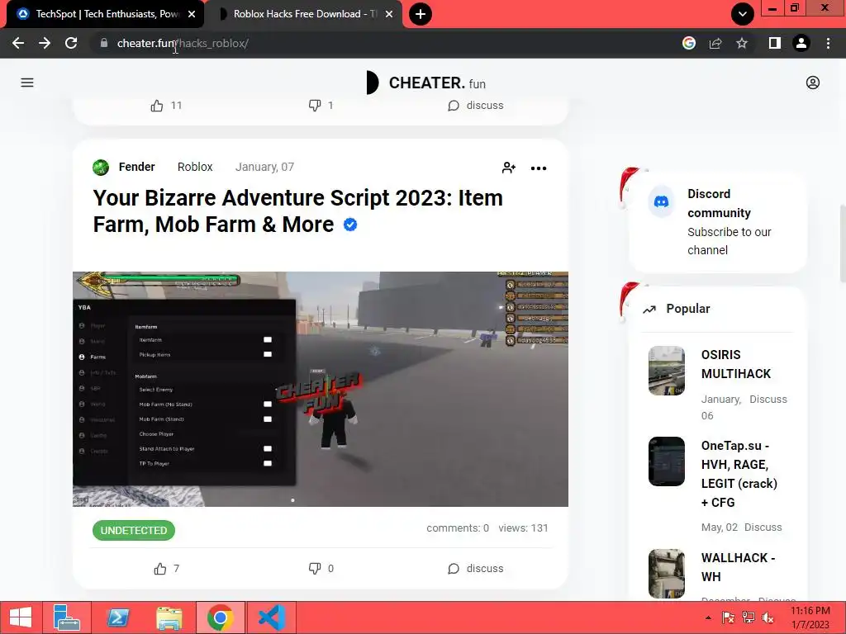Open Visual Studio Code from taskbar
This screenshot has width=846, height=634.
(x=271, y=617)
